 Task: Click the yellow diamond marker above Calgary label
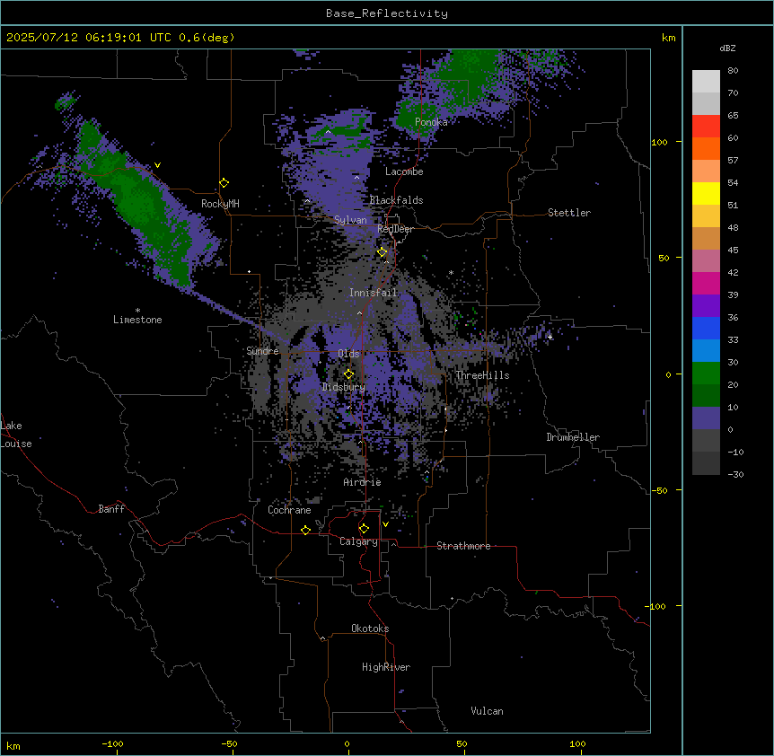[x=364, y=529]
